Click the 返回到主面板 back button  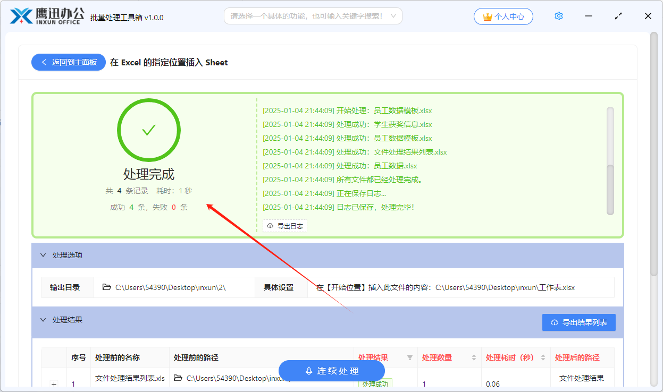point(68,62)
